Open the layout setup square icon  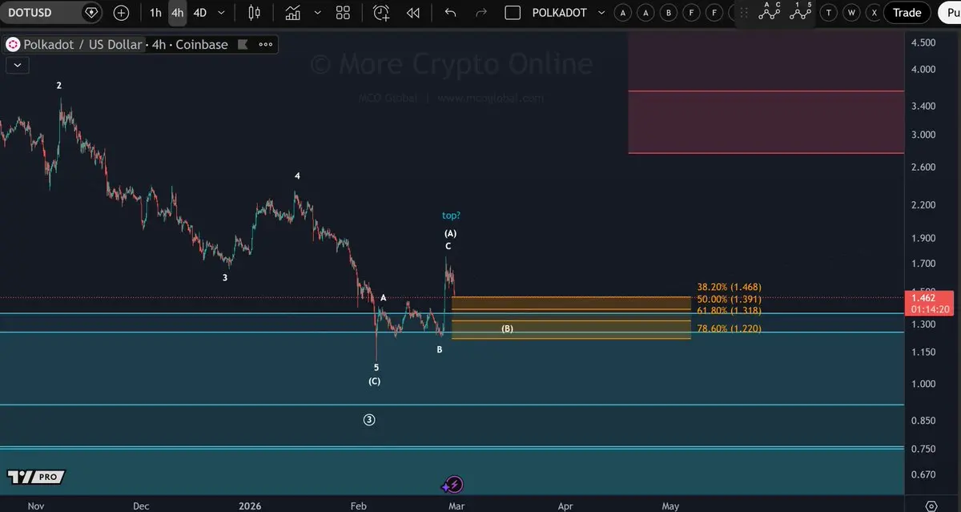513,13
